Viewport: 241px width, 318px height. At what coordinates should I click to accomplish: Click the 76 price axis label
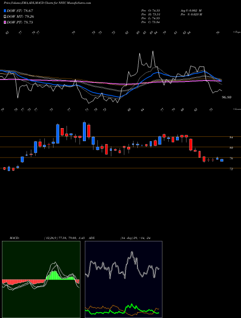pyautogui.click(x=231, y=159)
